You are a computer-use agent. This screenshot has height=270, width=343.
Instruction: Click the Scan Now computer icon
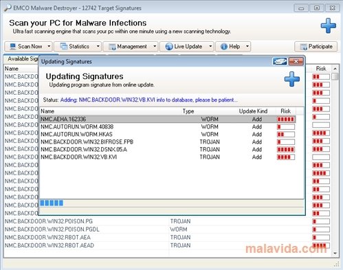pos(13,47)
